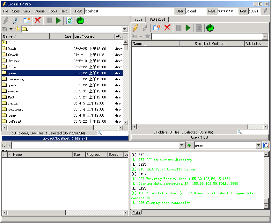Create new folder in right pane

157,28
